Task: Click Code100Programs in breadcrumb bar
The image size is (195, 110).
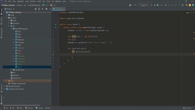Action: (34, 5)
